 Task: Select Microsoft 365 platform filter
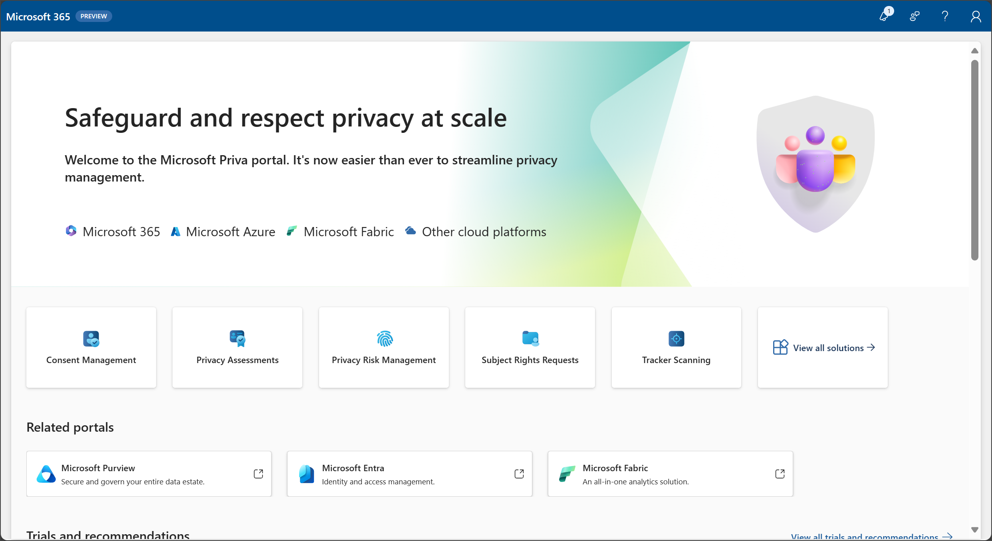(x=112, y=232)
